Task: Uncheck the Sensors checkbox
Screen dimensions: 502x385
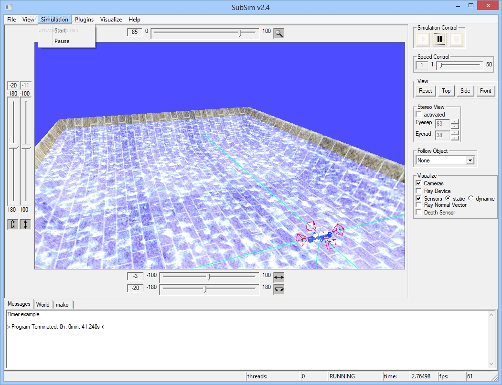Action: point(418,199)
